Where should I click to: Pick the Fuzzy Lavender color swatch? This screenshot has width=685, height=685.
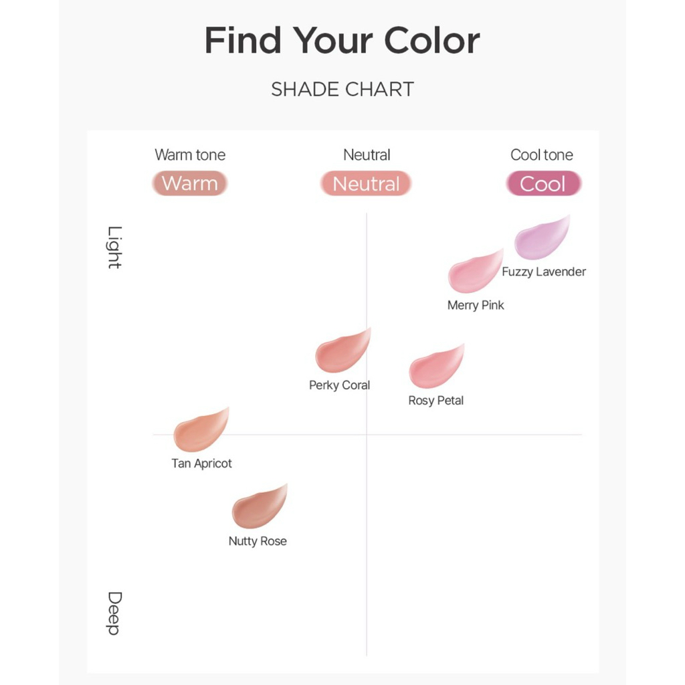tap(541, 239)
